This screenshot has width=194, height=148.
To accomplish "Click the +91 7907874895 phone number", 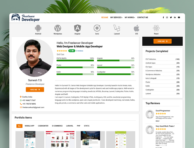I will (29, 104).
